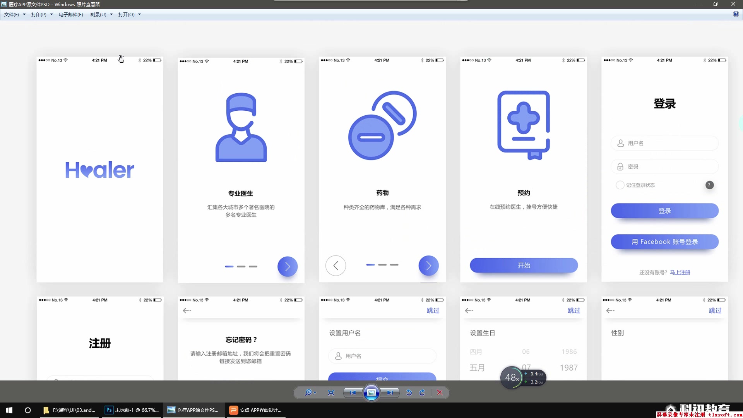
Task: Click back arrow on 忘记密码 screen
Action: click(187, 310)
